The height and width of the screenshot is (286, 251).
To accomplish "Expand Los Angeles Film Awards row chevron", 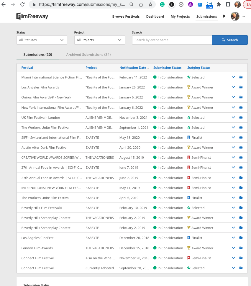I will pos(233,87).
